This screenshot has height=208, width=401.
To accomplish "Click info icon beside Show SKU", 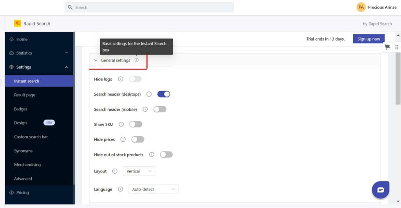I will click(x=121, y=124).
